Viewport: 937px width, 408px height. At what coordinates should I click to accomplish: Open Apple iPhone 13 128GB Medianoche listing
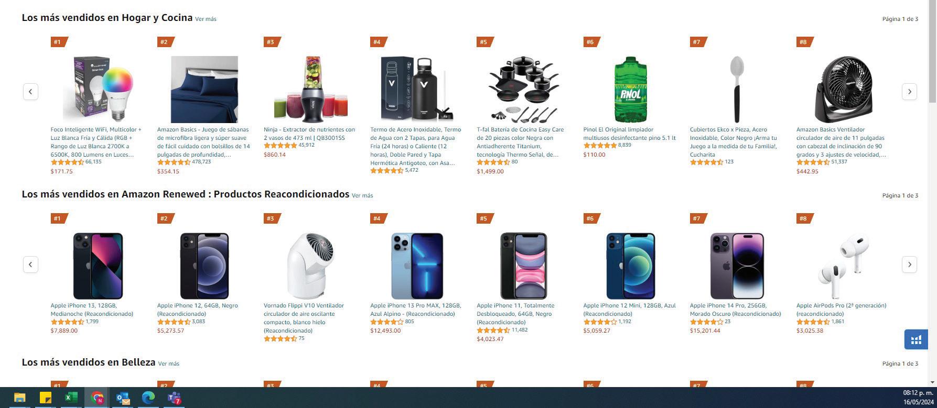point(92,310)
